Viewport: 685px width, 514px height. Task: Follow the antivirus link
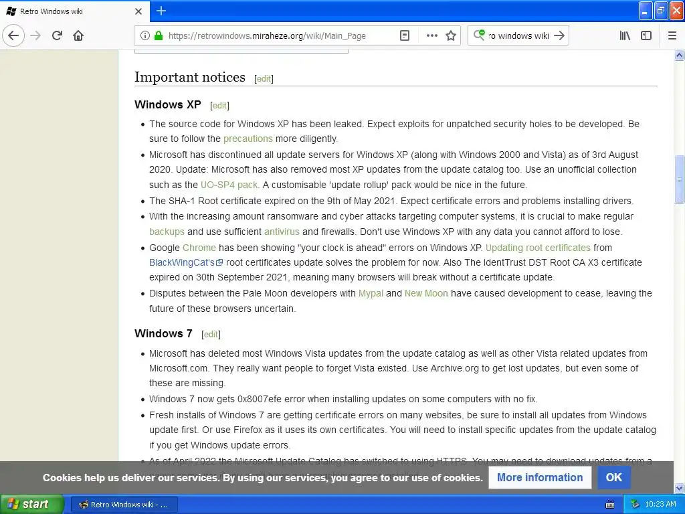tap(282, 232)
